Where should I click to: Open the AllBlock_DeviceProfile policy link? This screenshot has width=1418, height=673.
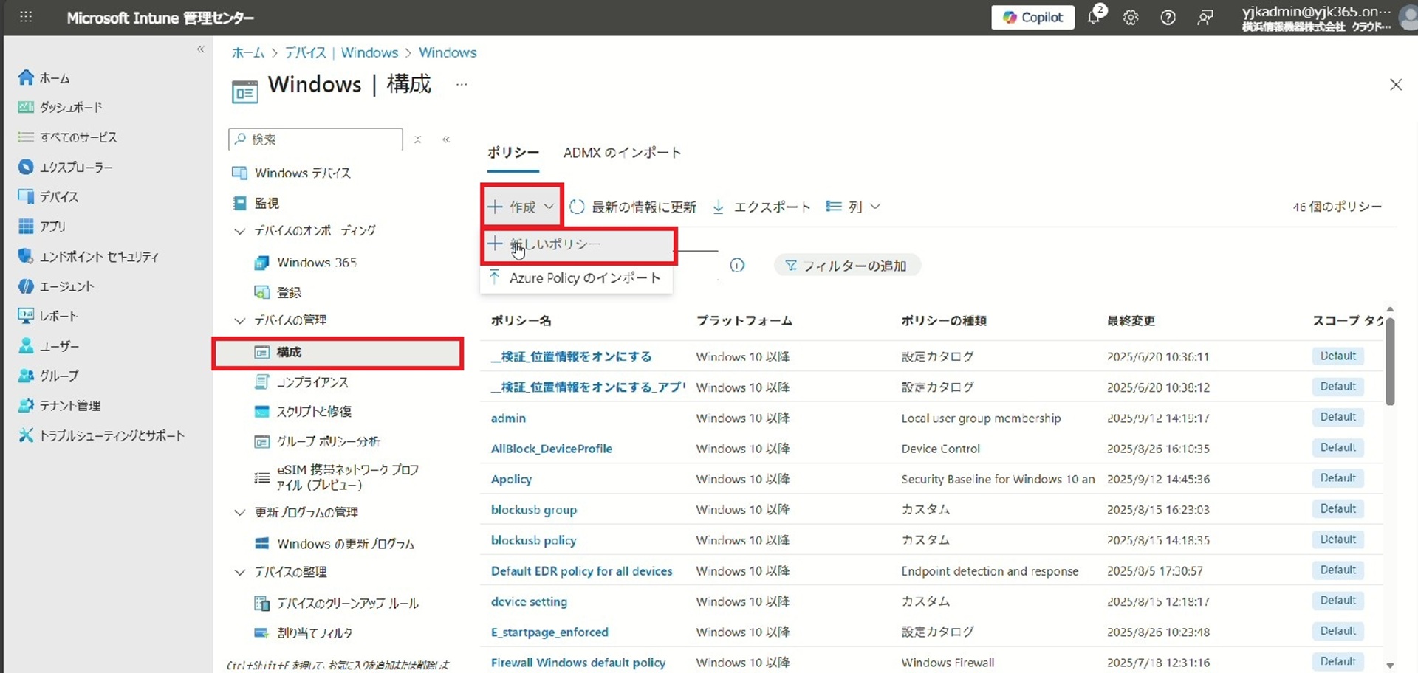(x=551, y=449)
